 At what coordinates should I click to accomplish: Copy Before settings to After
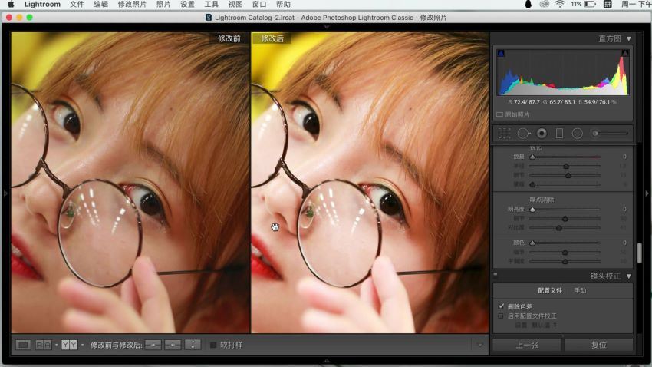click(153, 345)
